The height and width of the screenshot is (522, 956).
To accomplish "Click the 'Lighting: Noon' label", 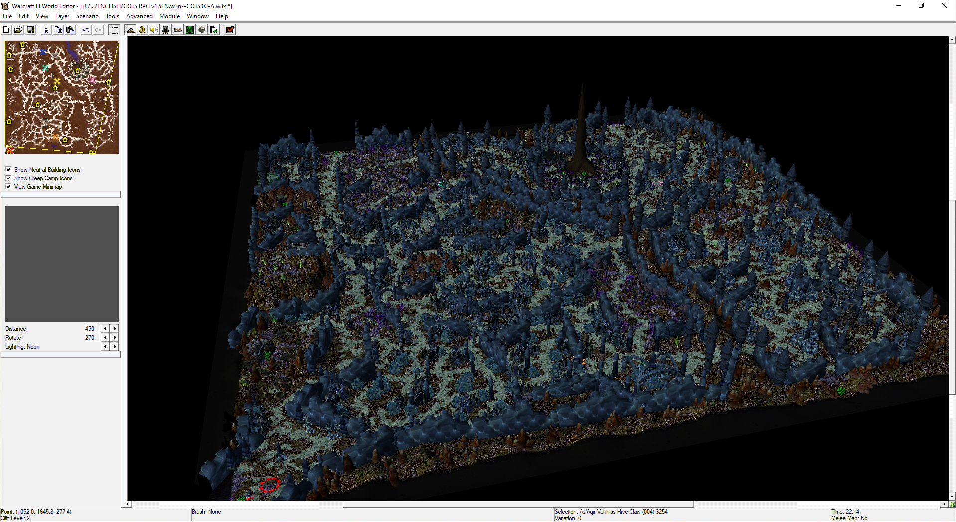I will [22, 347].
